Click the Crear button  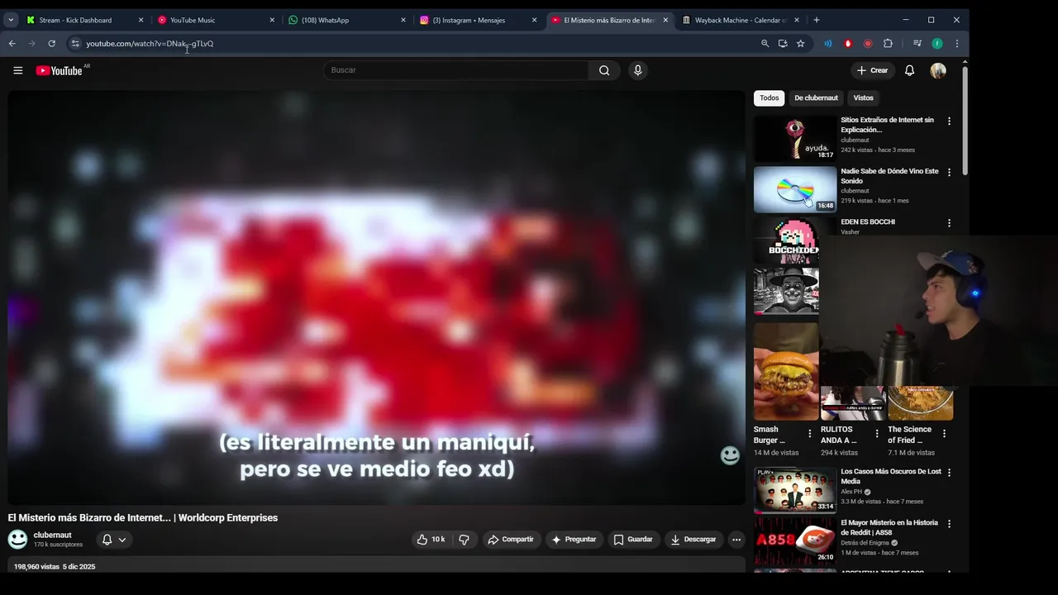click(872, 70)
